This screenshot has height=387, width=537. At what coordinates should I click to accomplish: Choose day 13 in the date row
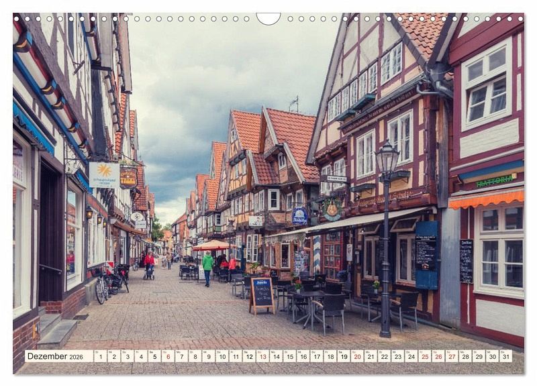tap(262, 356)
